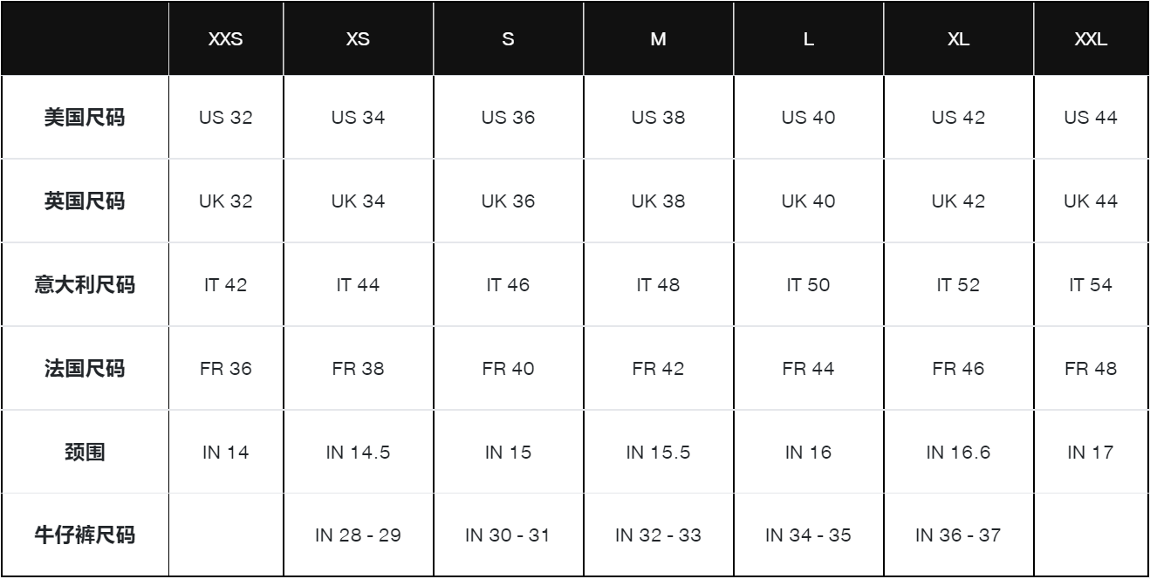Select the FR 36 cell

(x=226, y=369)
